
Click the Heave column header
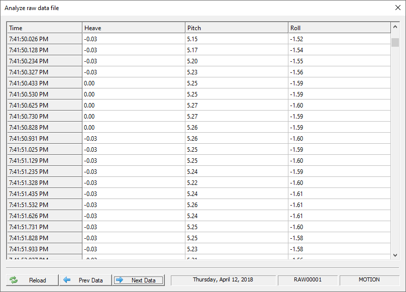coord(134,28)
